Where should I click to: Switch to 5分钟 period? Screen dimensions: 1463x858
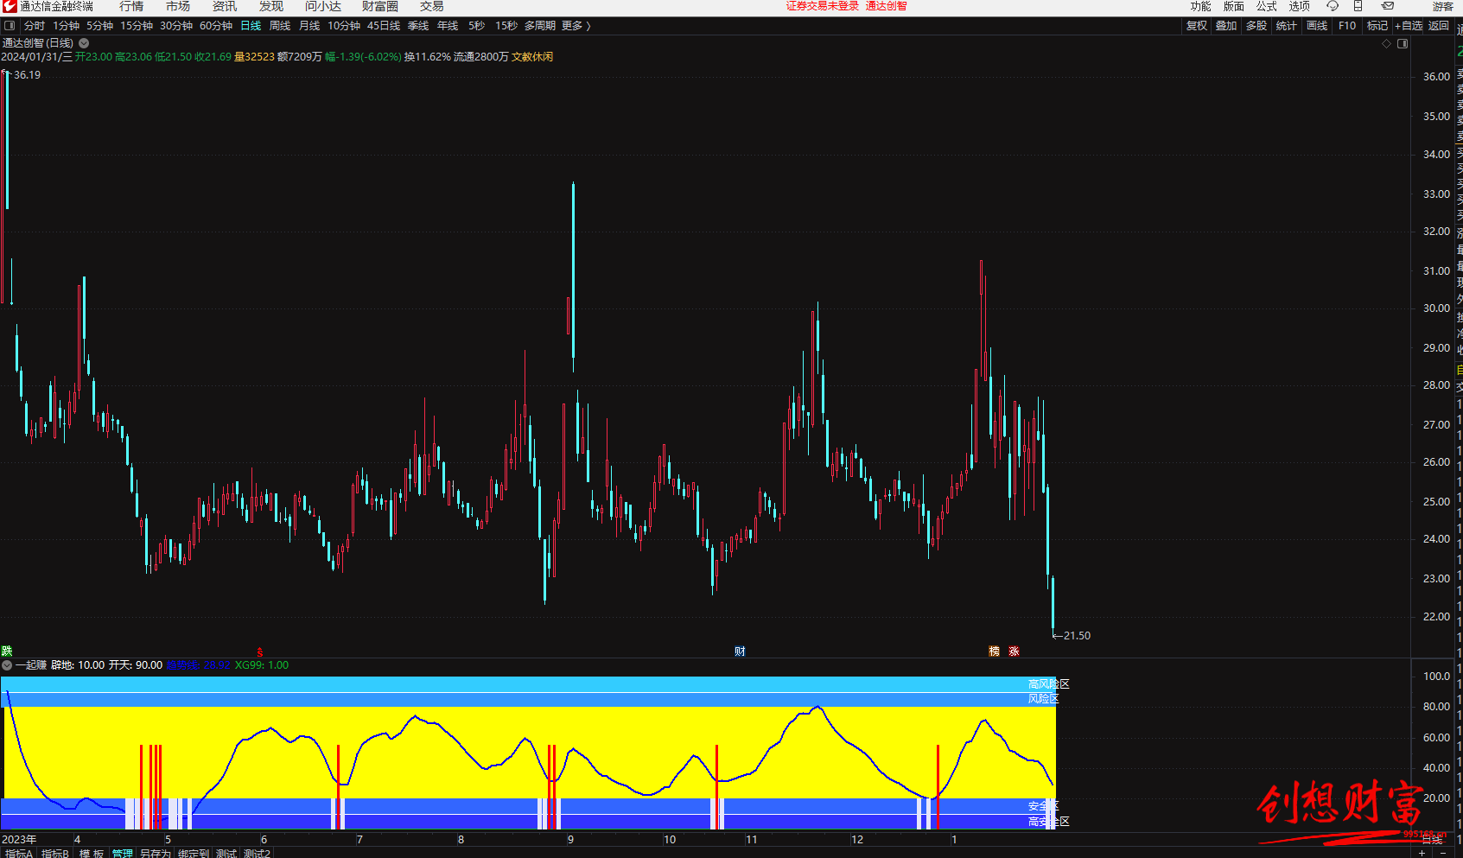pyautogui.click(x=99, y=26)
